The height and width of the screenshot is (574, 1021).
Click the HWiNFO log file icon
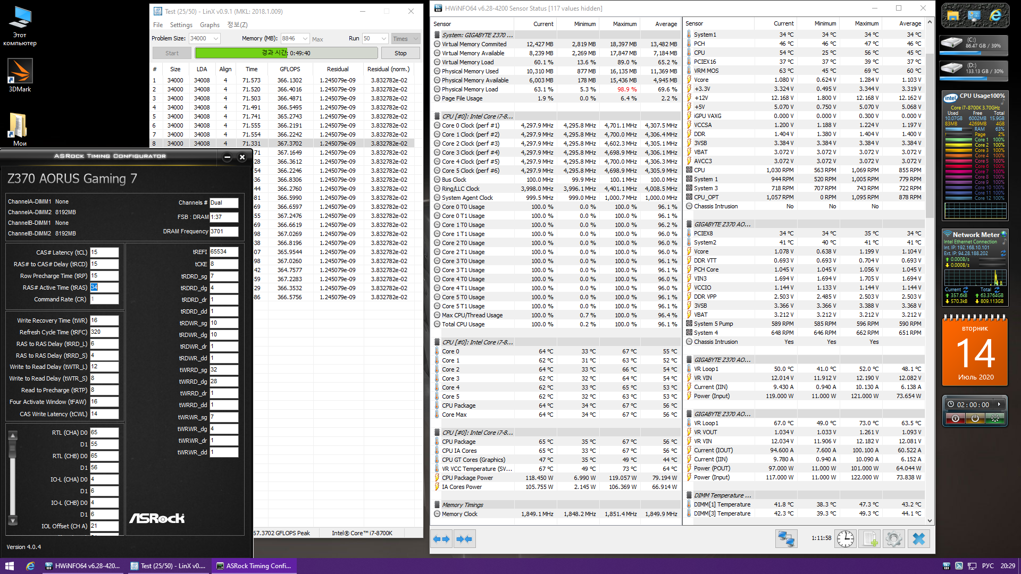click(871, 539)
